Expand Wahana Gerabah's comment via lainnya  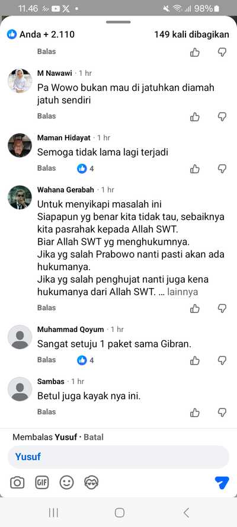[183, 292]
